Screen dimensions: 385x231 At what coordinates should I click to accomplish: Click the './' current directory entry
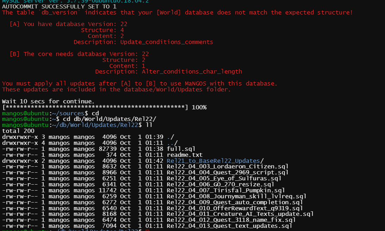coord(170,137)
